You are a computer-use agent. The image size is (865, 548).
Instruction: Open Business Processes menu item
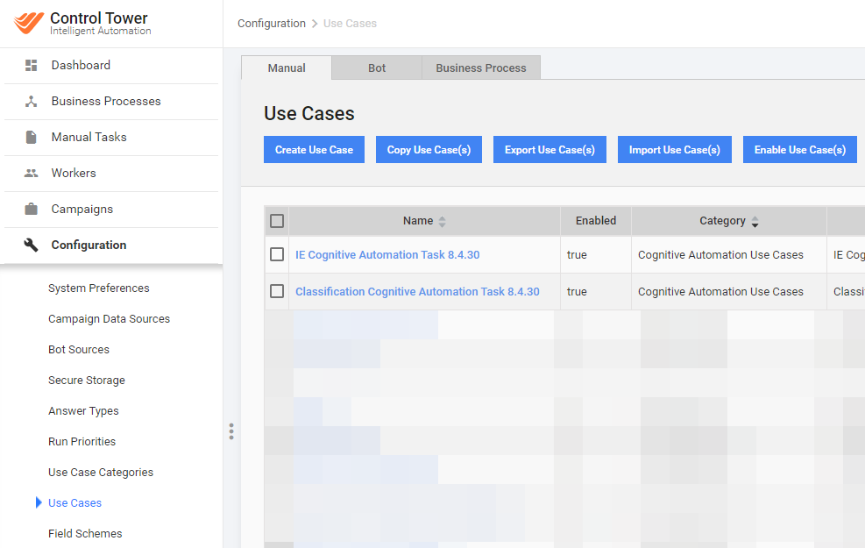click(106, 102)
